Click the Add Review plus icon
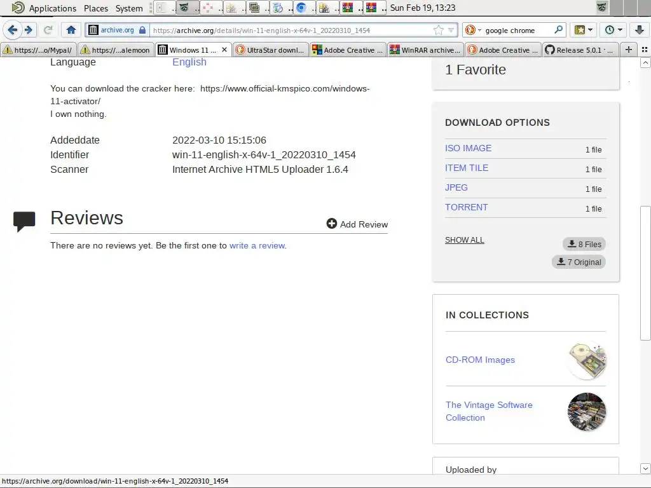The height and width of the screenshot is (488, 651). pyautogui.click(x=331, y=224)
